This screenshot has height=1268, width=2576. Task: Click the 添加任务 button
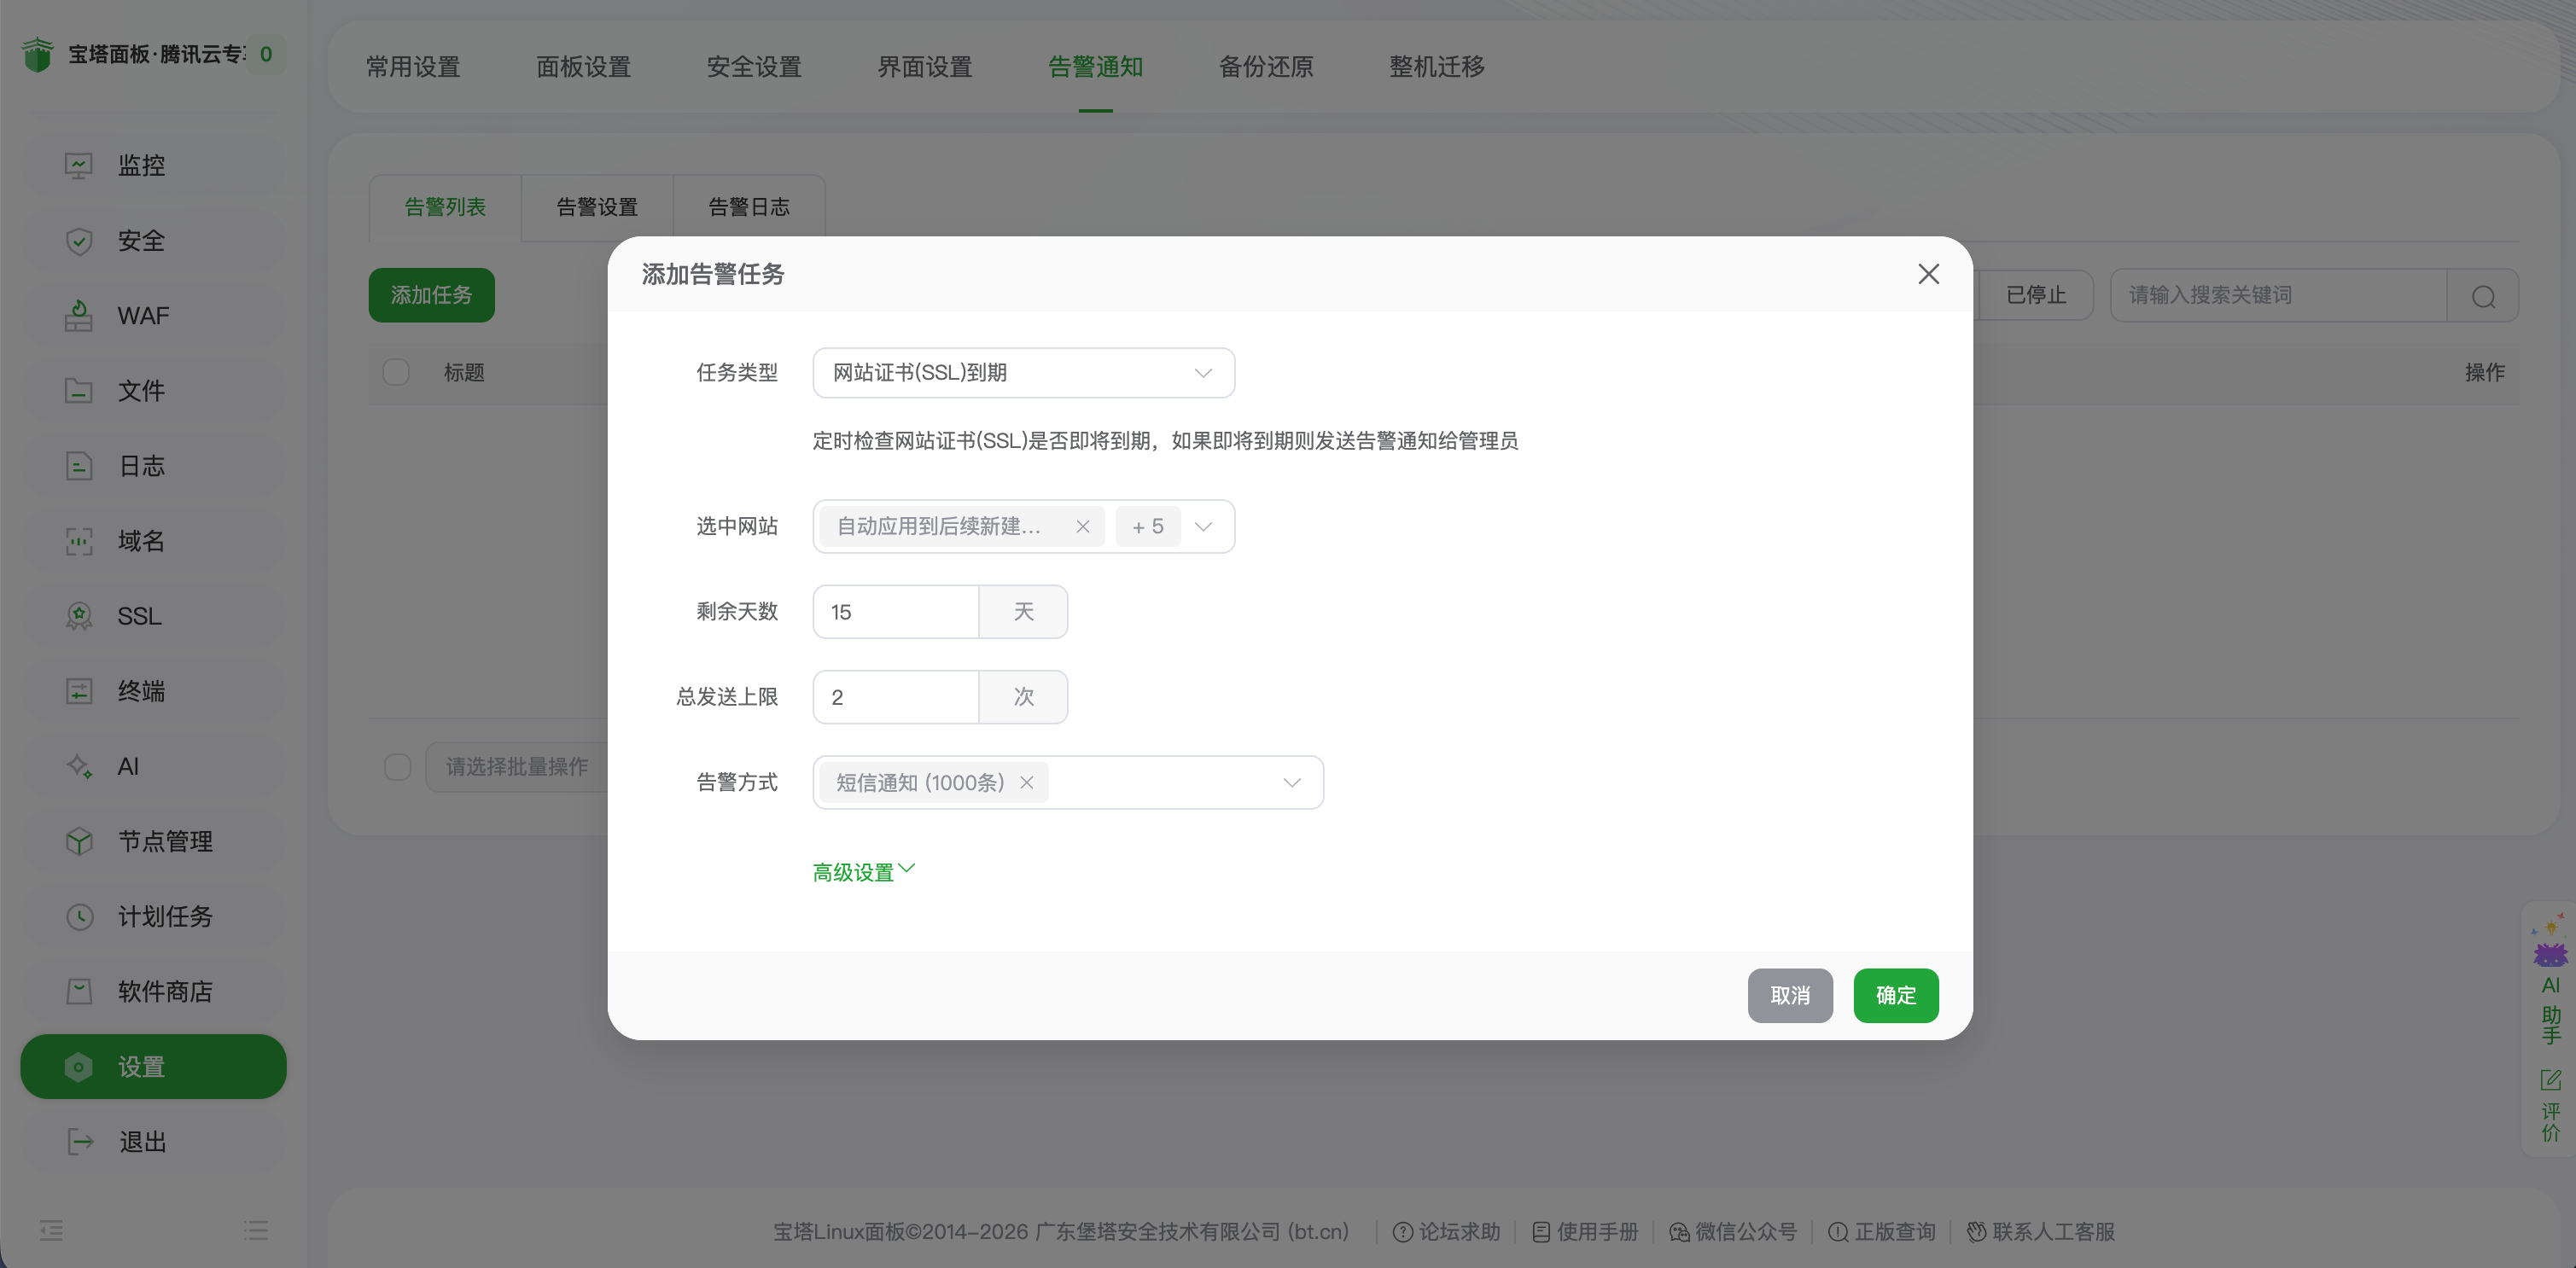pyautogui.click(x=431, y=295)
